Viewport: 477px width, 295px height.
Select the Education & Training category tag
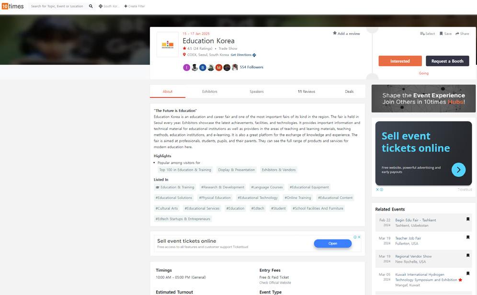point(175,187)
